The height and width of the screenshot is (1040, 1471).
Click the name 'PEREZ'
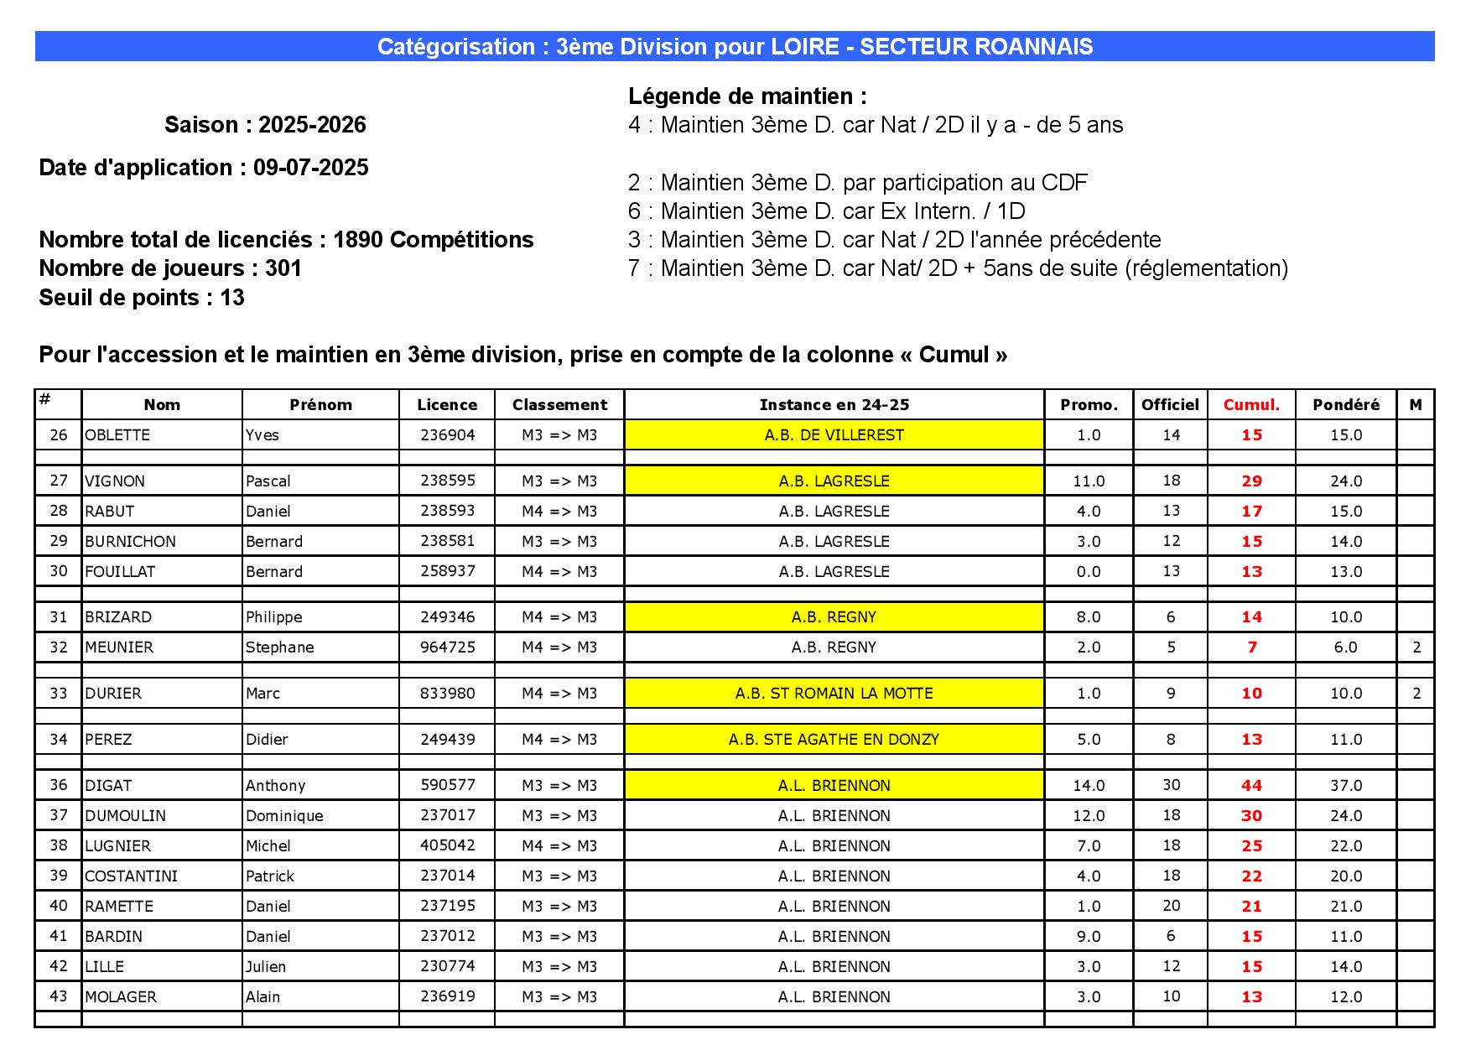pyautogui.click(x=109, y=740)
